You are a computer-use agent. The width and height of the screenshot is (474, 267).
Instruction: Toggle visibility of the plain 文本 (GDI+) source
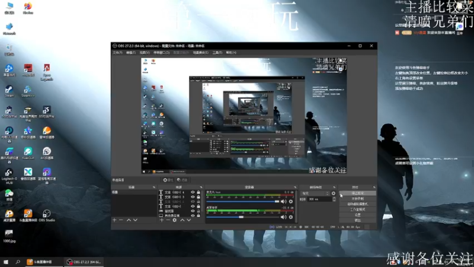(x=193, y=206)
